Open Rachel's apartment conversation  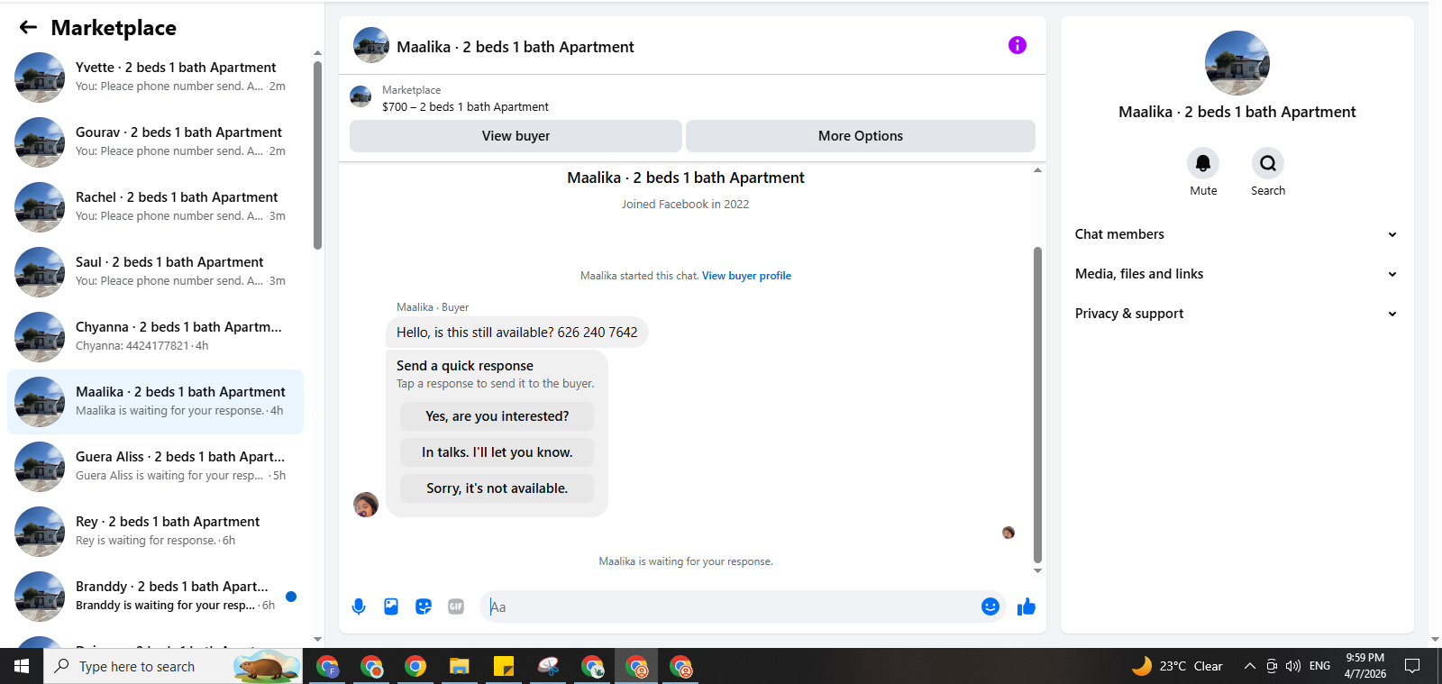pos(155,207)
